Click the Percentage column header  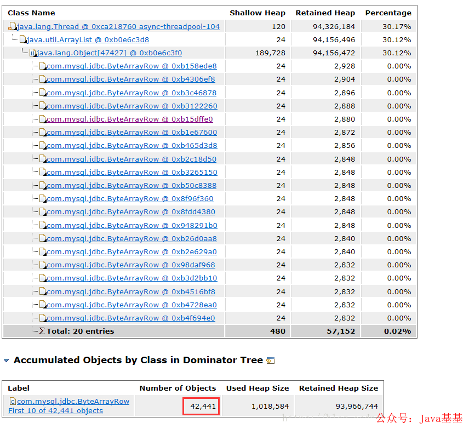(388, 13)
